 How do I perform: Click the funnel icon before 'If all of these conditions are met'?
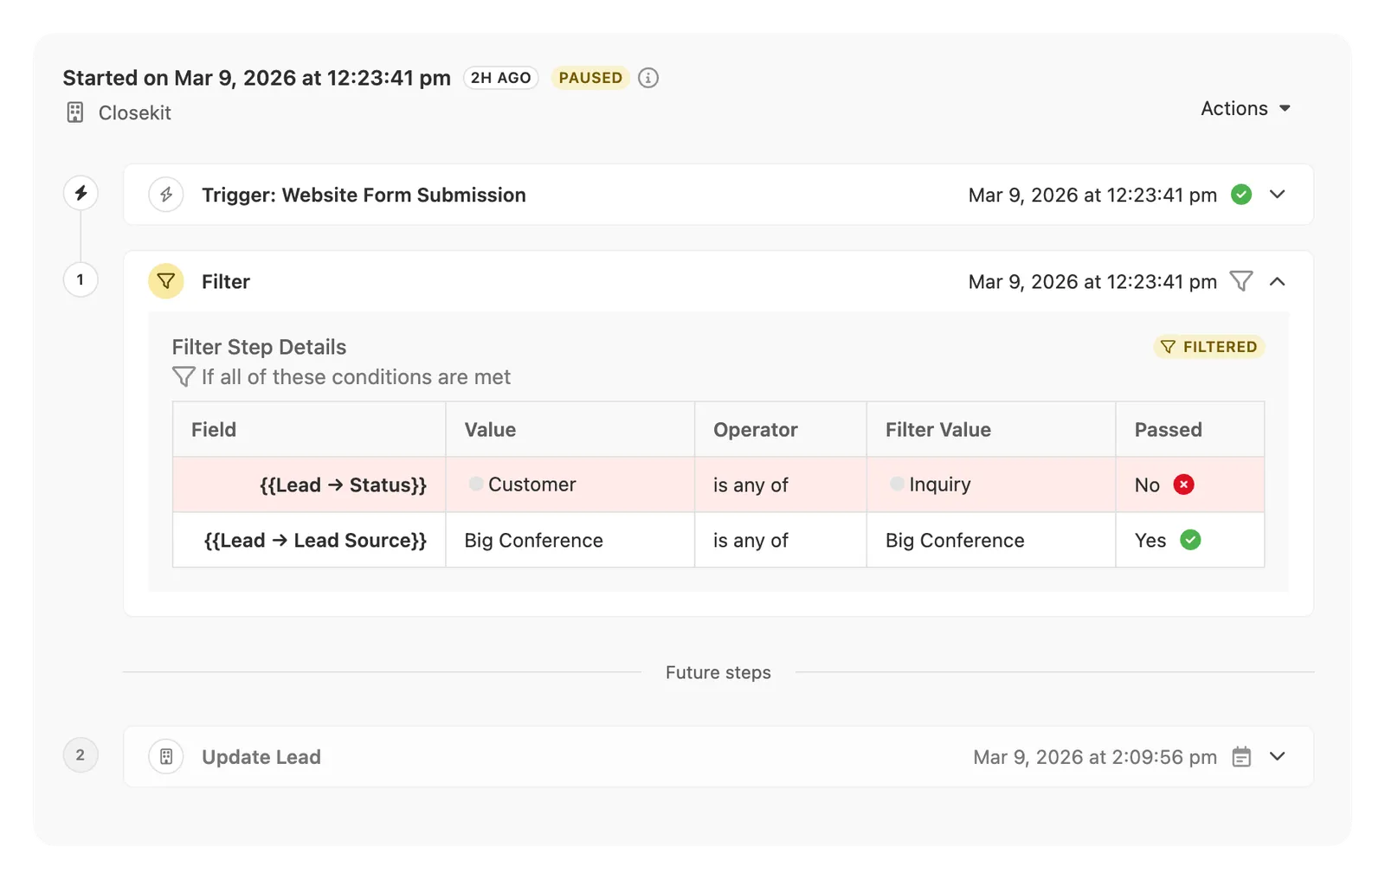pos(184,377)
